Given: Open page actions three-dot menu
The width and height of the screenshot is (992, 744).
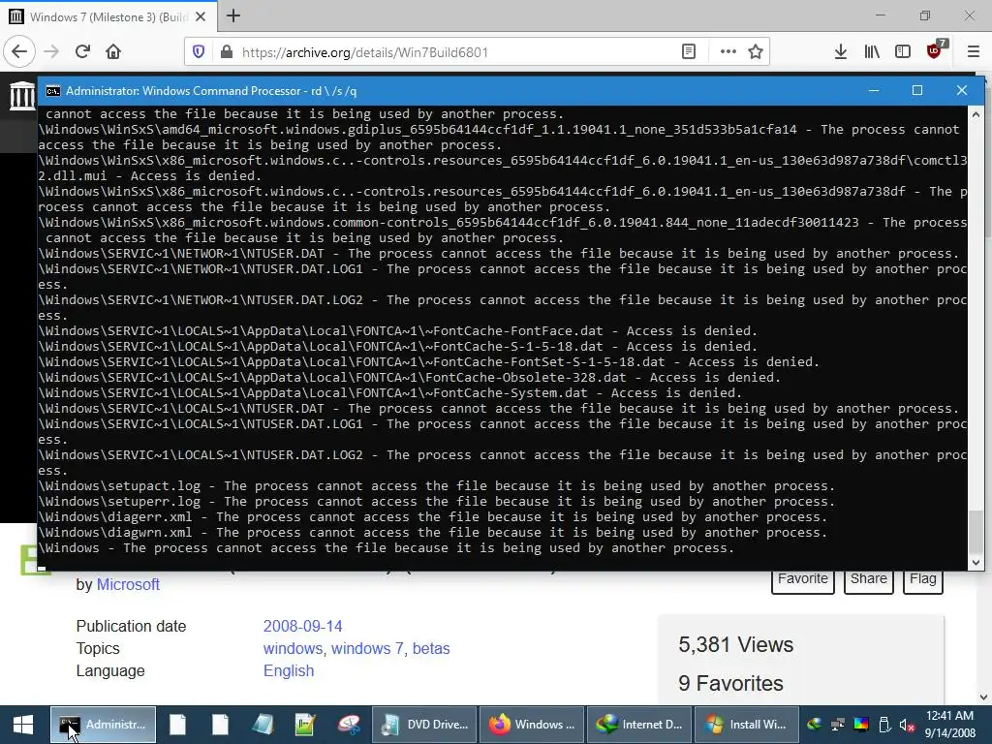Looking at the screenshot, I should click(x=728, y=52).
